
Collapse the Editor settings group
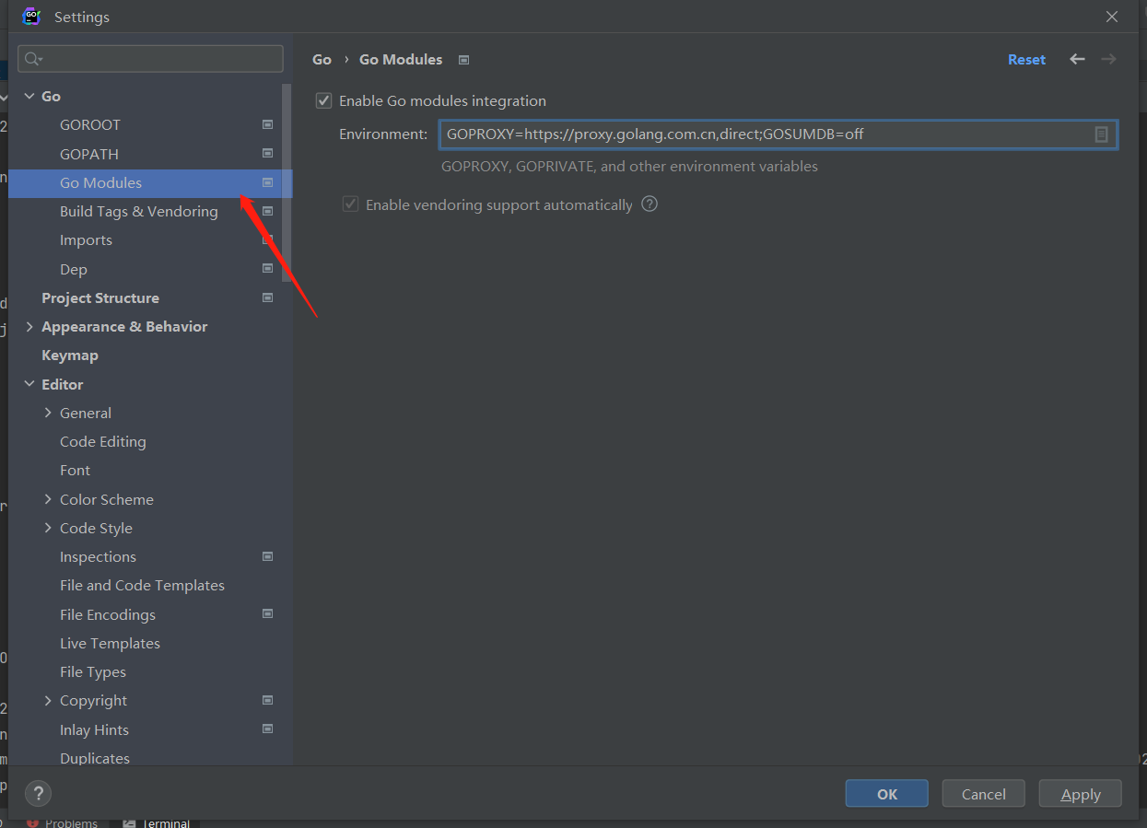pos(29,384)
